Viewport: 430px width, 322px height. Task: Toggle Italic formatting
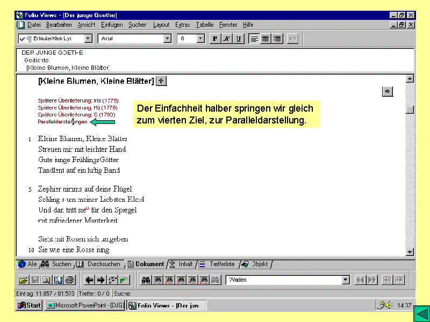tap(227, 39)
